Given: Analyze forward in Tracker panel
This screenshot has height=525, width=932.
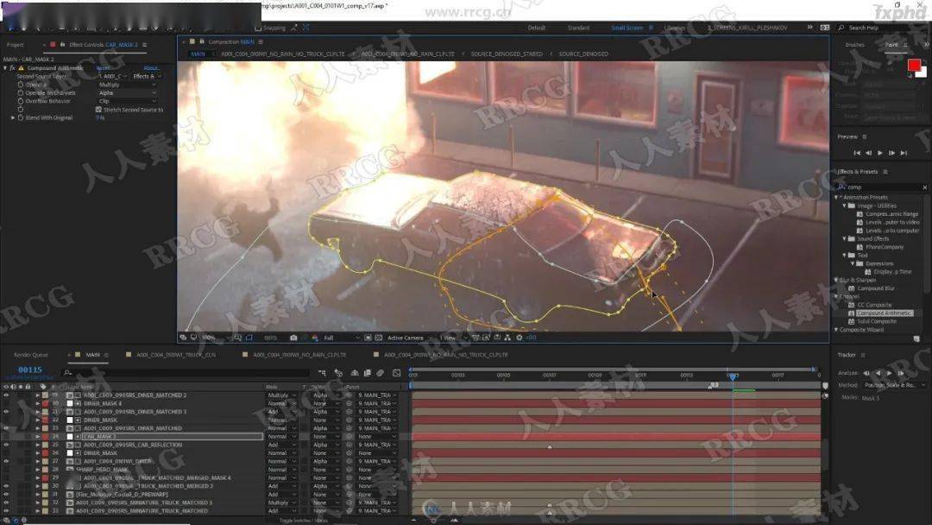Looking at the screenshot, I should click(889, 373).
